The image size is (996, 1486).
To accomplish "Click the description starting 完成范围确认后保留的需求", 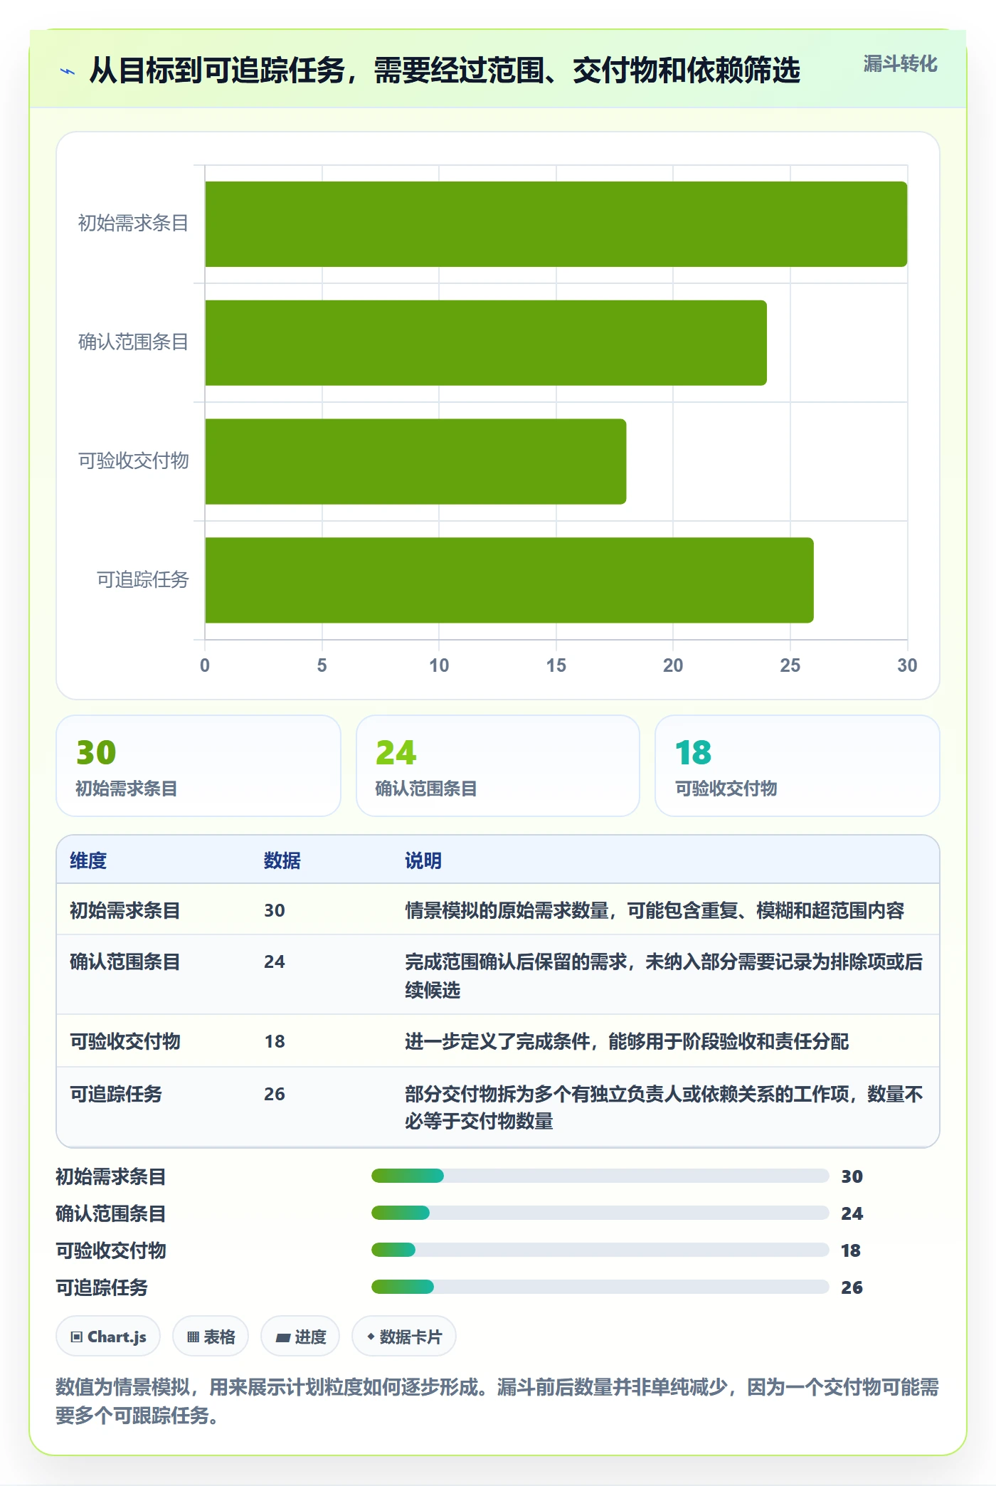I will pyautogui.click(x=664, y=976).
